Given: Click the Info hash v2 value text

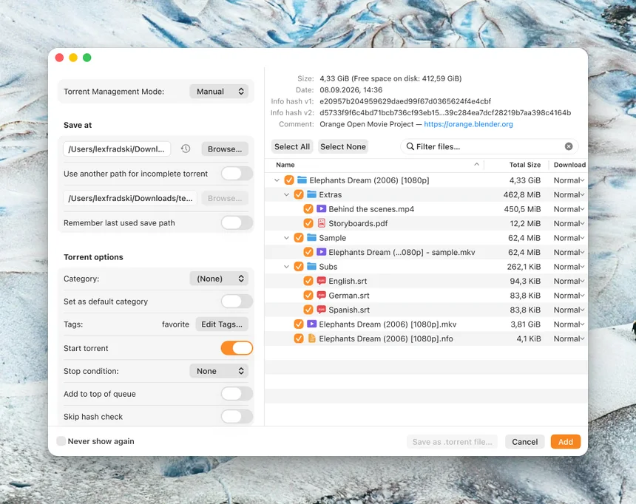Looking at the screenshot, I should (445, 112).
